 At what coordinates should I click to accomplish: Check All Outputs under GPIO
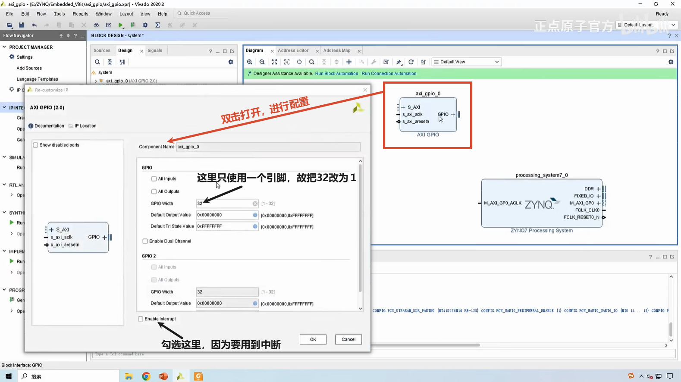154,191
